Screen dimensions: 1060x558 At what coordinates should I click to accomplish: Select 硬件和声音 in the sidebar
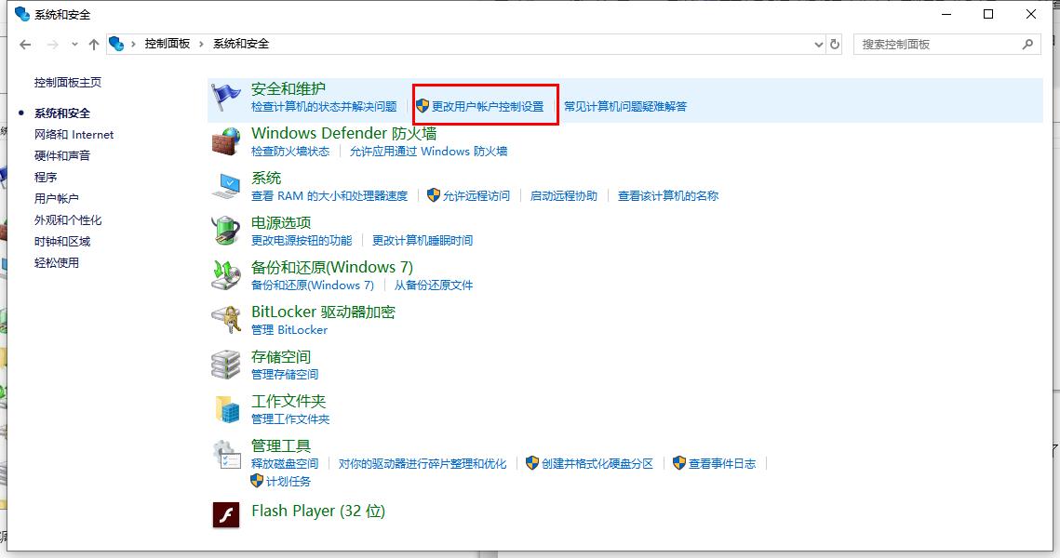pyautogui.click(x=62, y=155)
